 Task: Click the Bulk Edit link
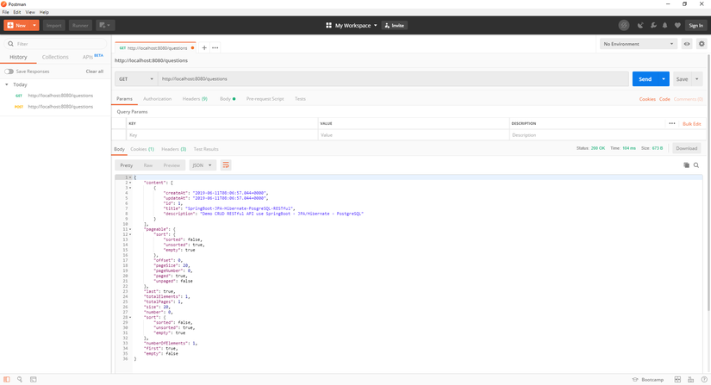point(692,124)
